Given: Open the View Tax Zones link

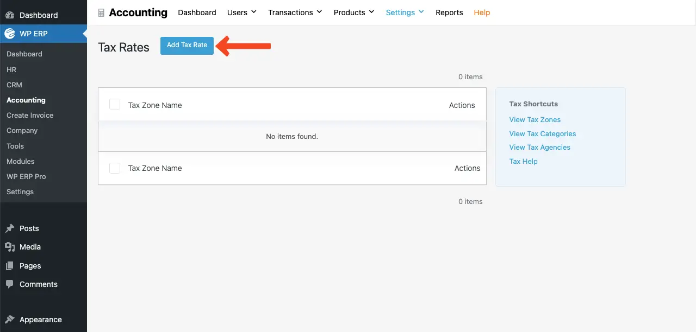Looking at the screenshot, I should [535, 119].
